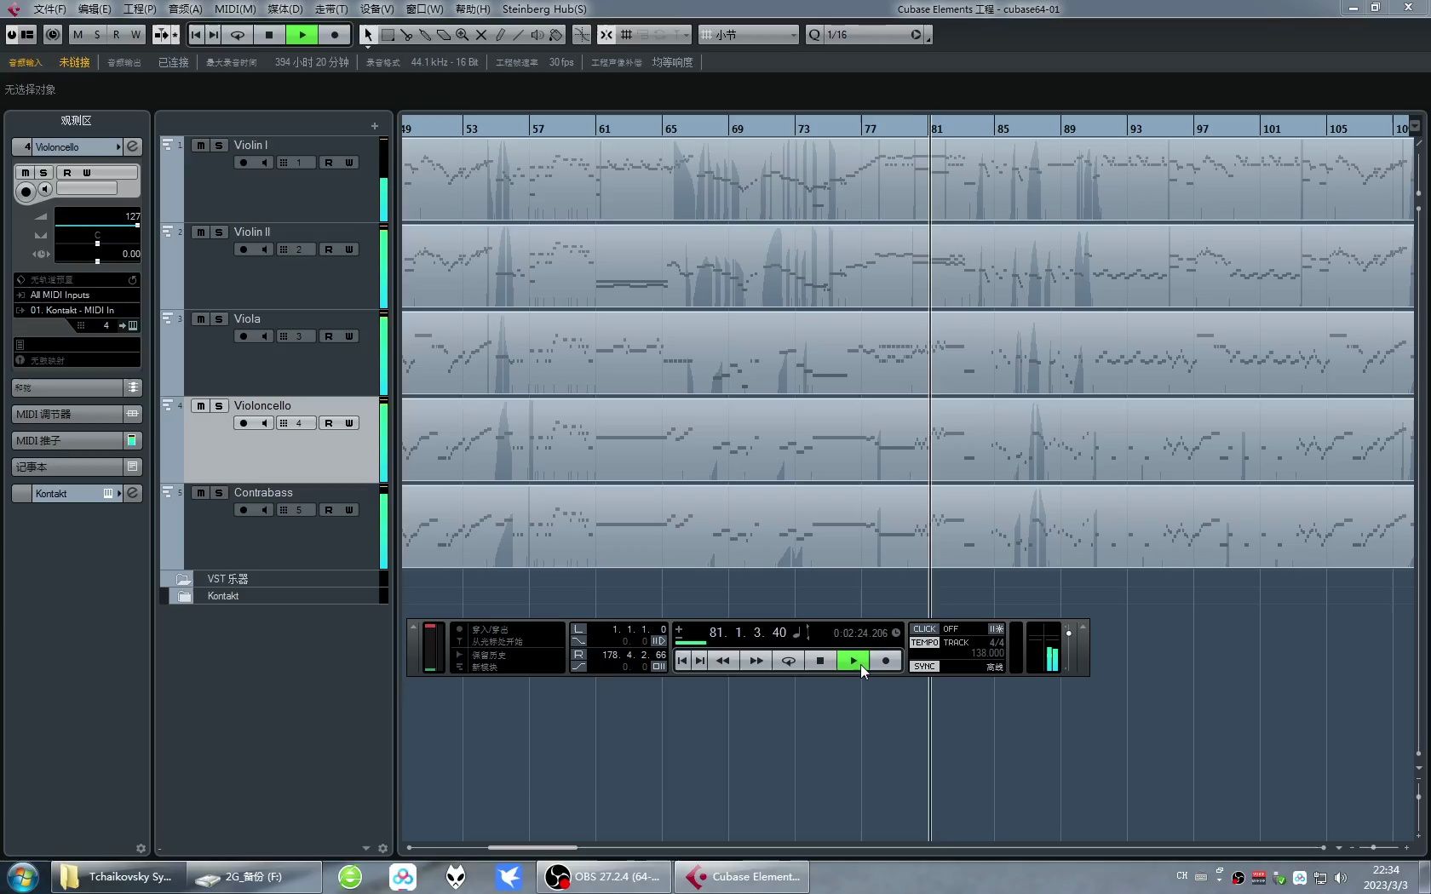
Task: Select the Line tool
Action: pyautogui.click(x=519, y=35)
